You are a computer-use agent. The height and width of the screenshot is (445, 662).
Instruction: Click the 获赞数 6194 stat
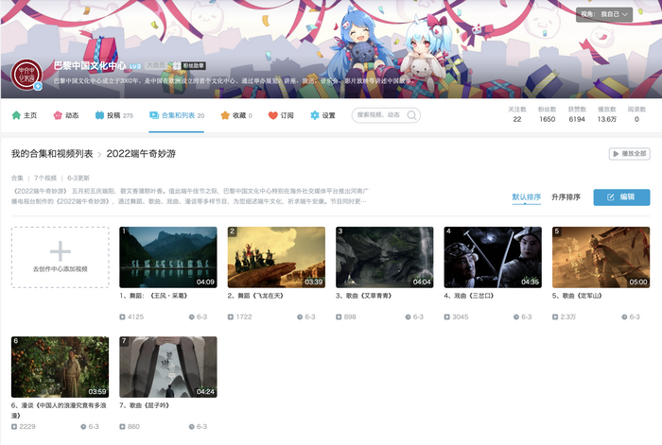pos(577,114)
